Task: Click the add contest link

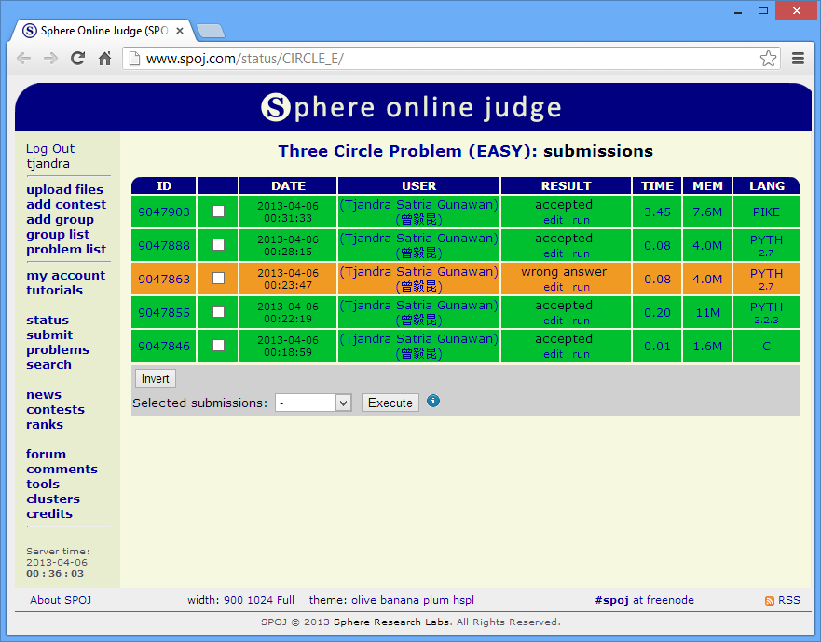Action: pos(66,204)
